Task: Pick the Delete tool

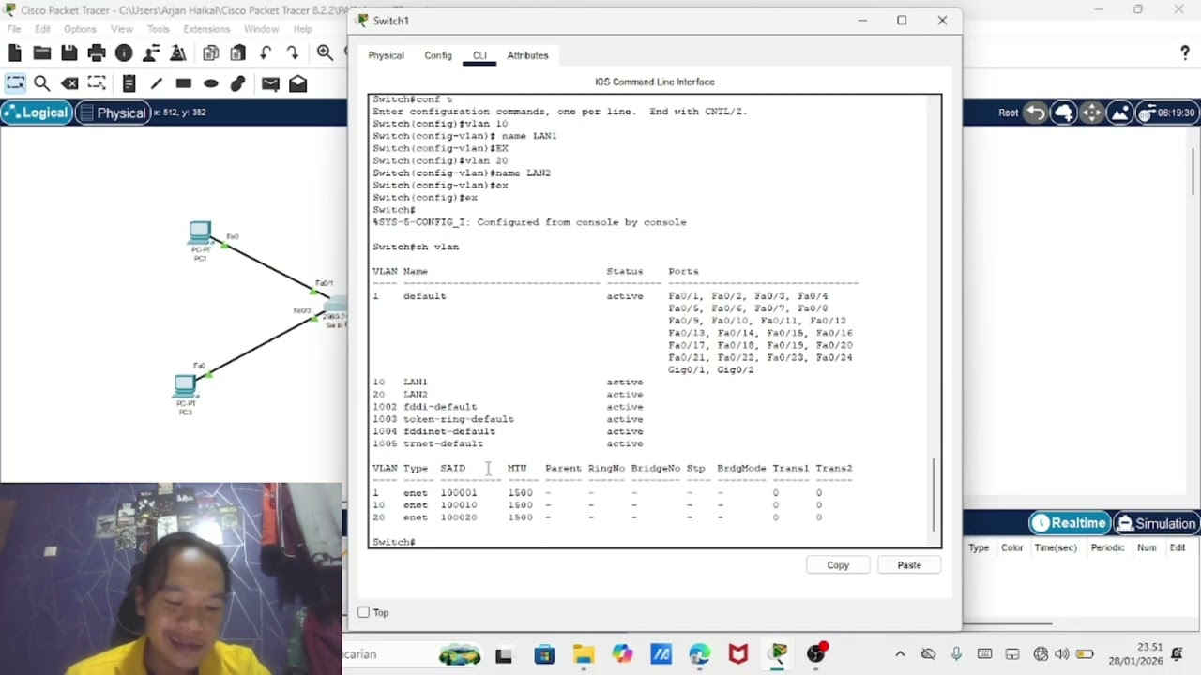Action: (x=69, y=83)
